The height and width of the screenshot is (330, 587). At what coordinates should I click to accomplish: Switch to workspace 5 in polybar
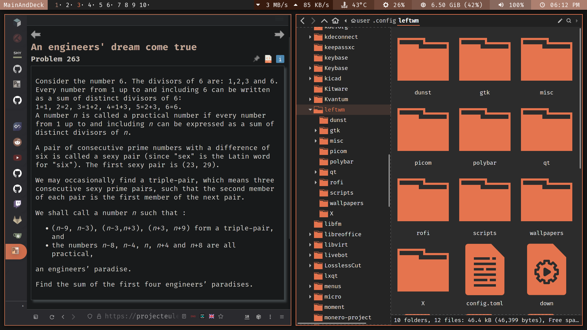(x=101, y=5)
